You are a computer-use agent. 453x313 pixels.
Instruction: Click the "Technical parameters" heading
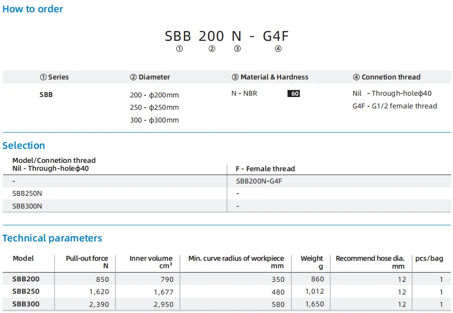(x=52, y=238)
